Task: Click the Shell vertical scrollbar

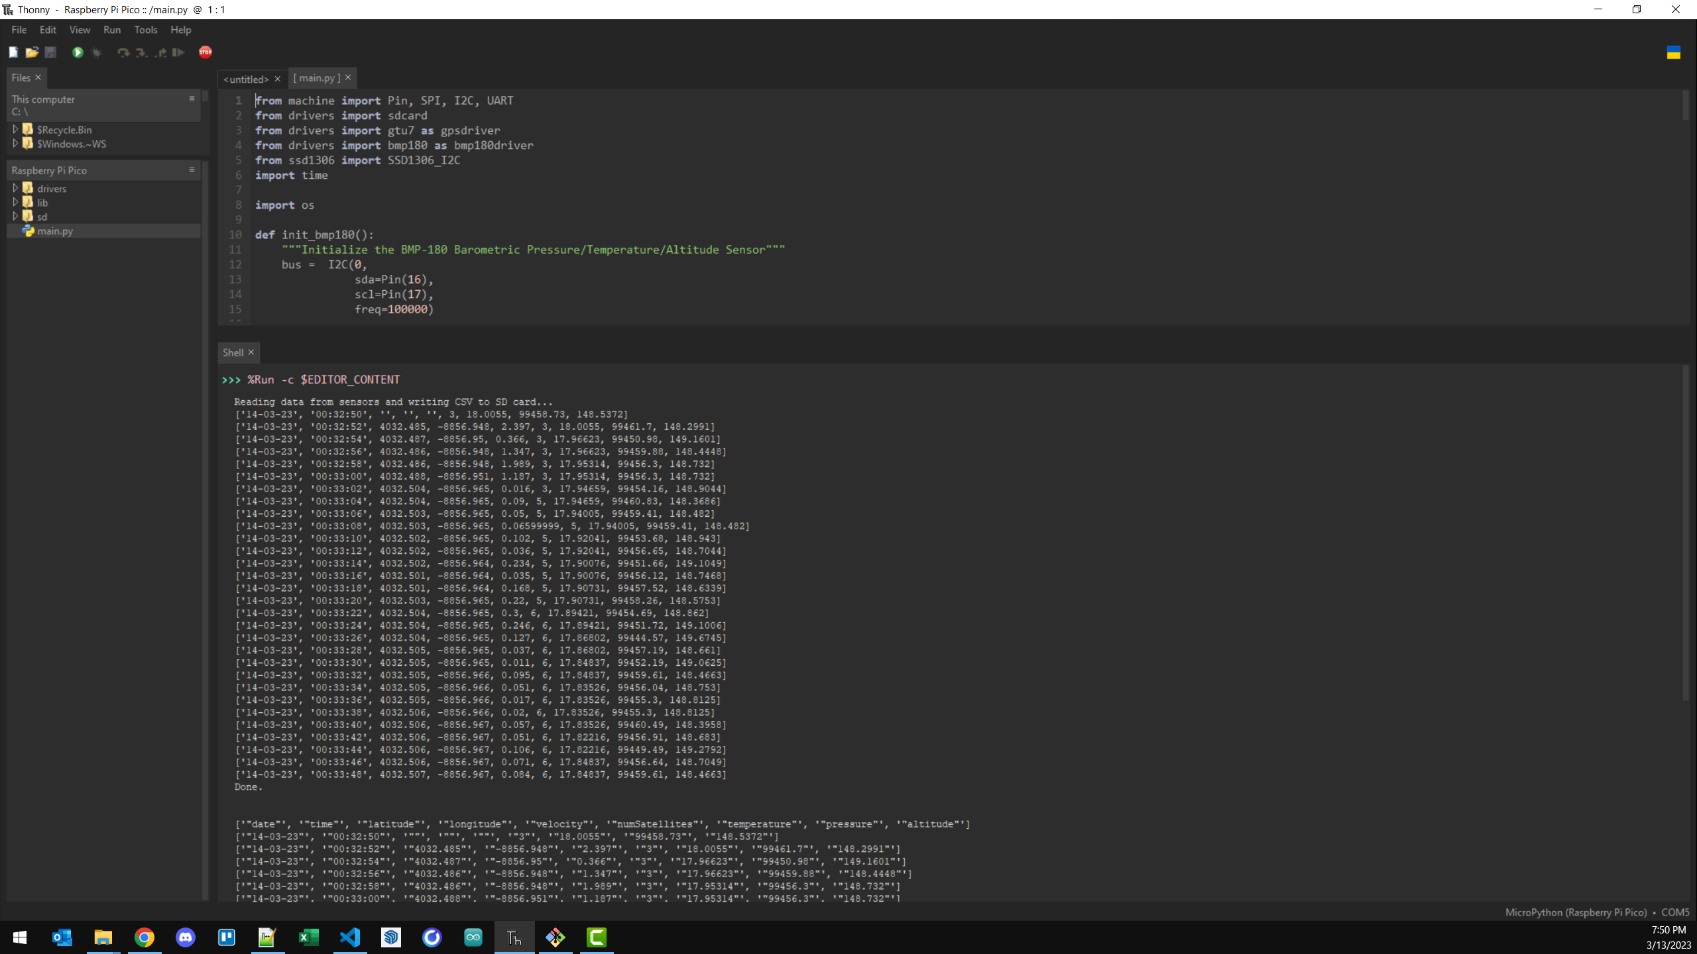Action: 1686,533
